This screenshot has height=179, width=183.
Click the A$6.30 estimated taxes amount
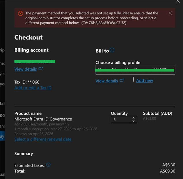(169, 165)
